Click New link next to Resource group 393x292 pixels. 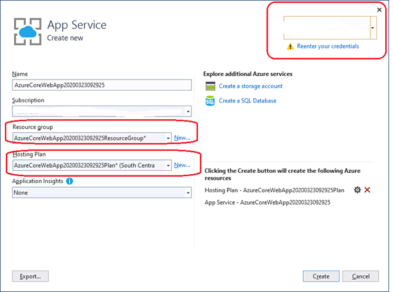tap(182, 138)
